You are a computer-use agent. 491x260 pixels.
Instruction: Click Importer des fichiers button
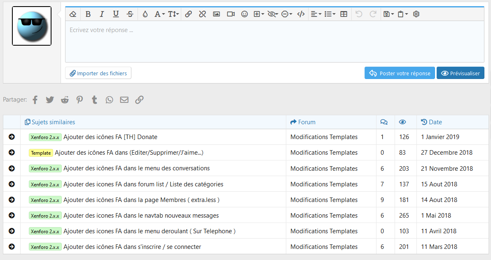point(98,73)
